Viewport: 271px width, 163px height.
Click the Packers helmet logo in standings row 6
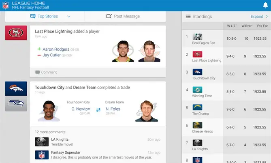click(197, 125)
